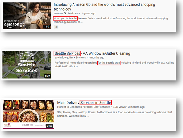Open the Meal Delivery video thumbnail

[29, 114]
